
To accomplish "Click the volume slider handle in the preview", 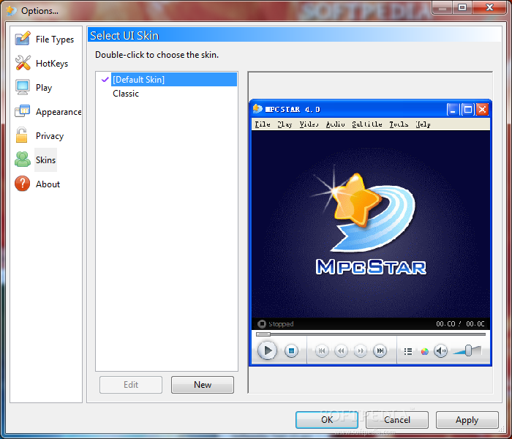I will point(468,350).
